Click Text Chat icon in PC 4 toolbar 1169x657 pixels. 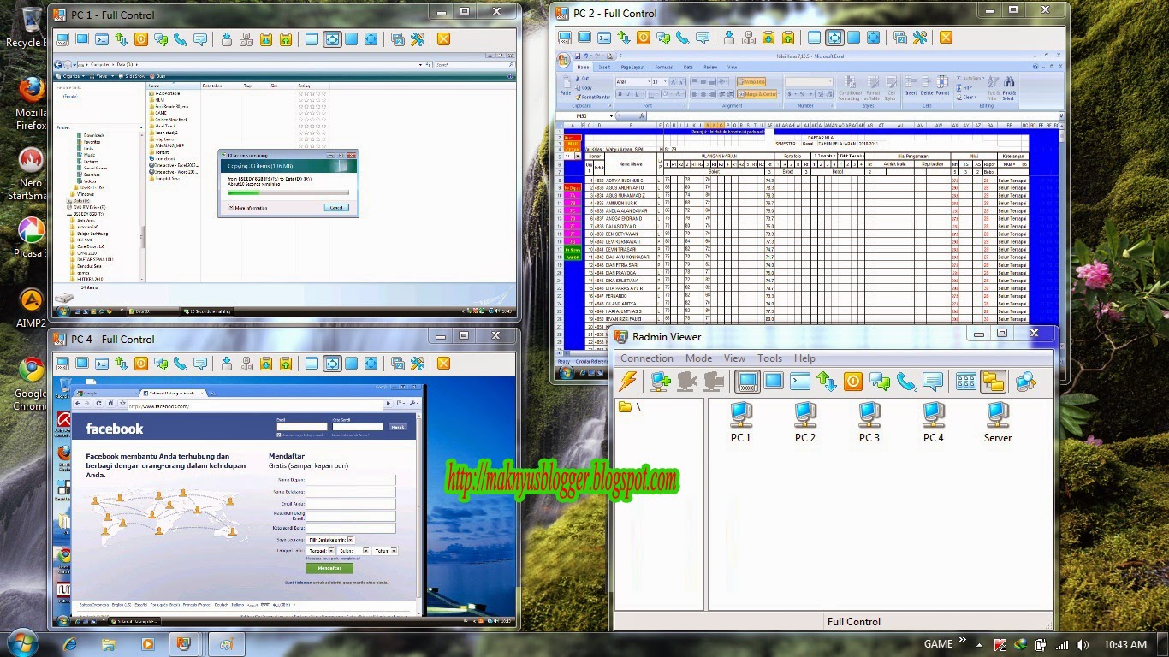(x=161, y=364)
